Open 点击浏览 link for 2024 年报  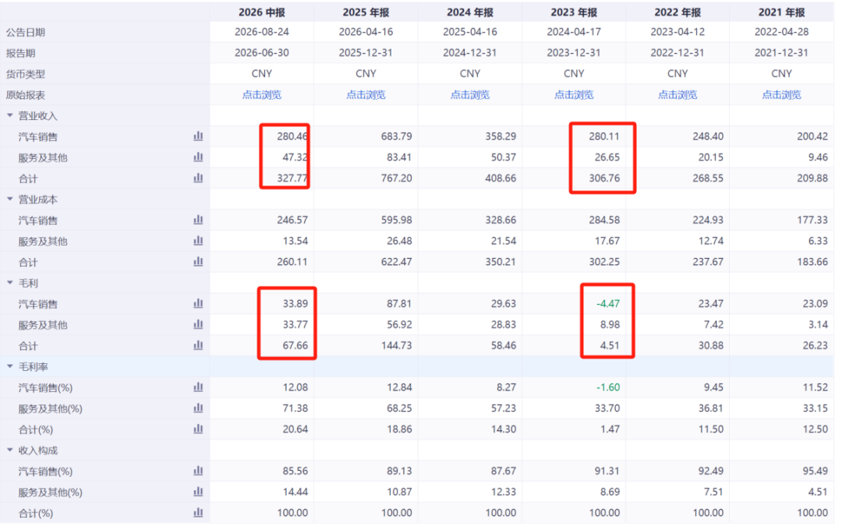click(470, 95)
